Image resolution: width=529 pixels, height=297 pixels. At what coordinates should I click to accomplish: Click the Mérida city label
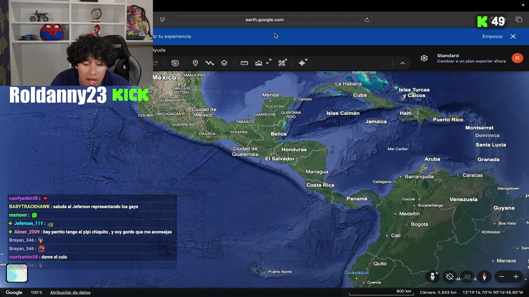click(270, 95)
